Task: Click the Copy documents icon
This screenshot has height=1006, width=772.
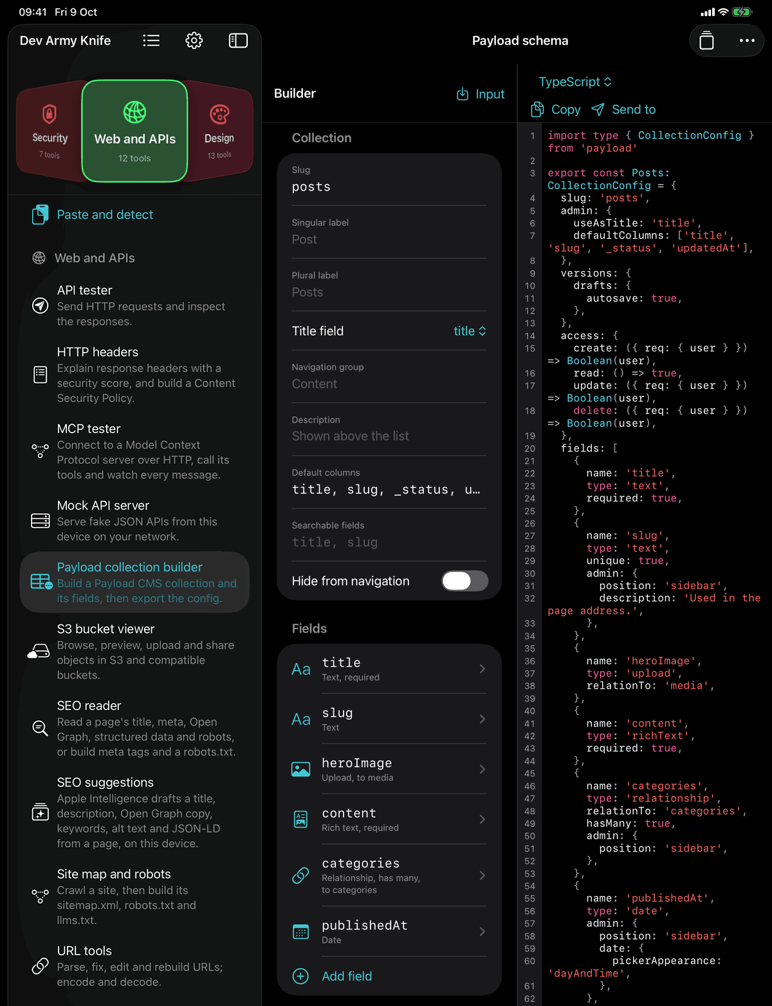Action: pyautogui.click(x=537, y=109)
